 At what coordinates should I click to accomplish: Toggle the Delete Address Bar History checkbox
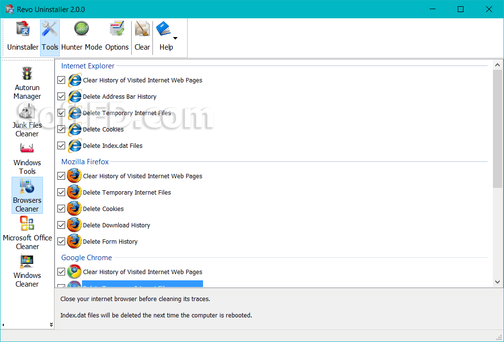(x=61, y=96)
